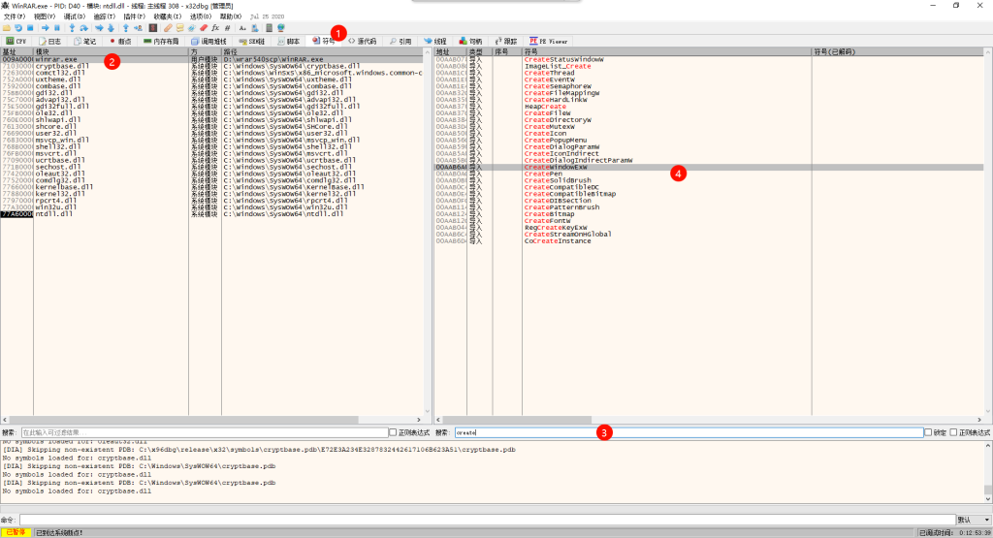The width and height of the screenshot is (993, 538).
Task: Click the fx functions toolbar icon
Action: (214, 28)
